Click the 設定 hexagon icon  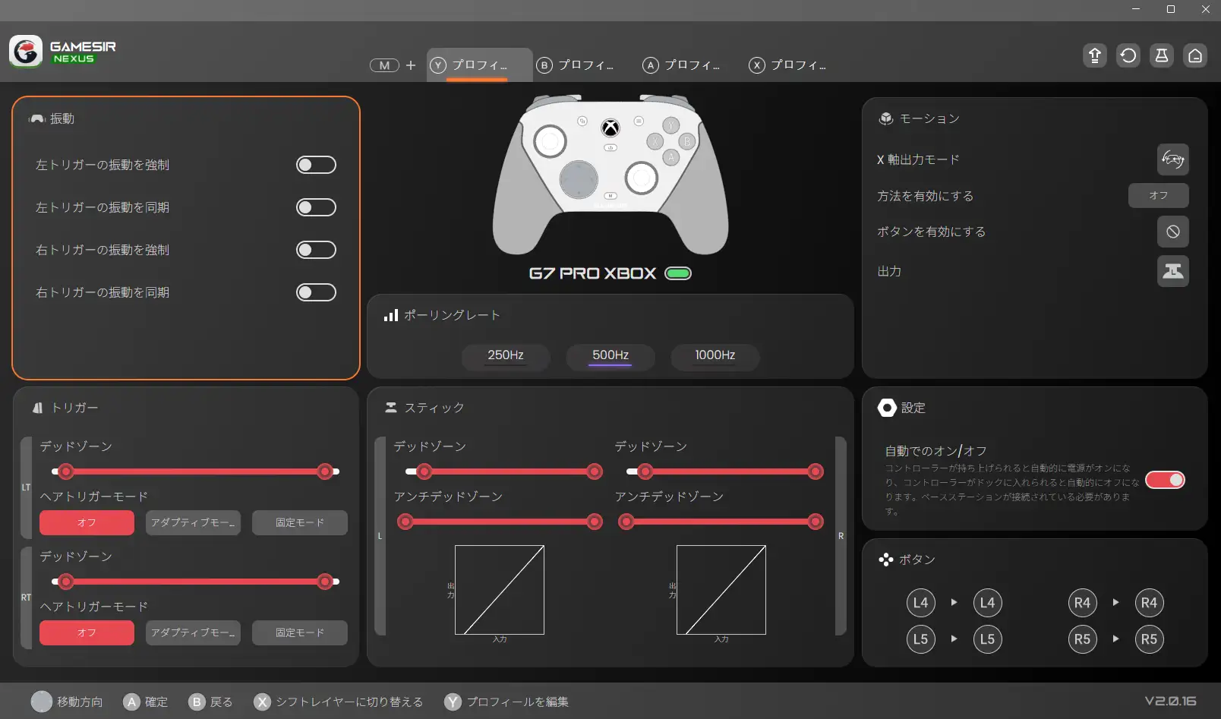point(887,408)
